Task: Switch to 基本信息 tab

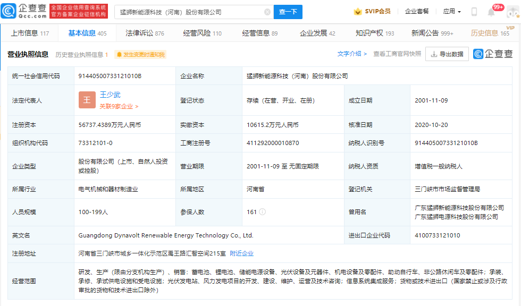Action: click(x=87, y=33)
